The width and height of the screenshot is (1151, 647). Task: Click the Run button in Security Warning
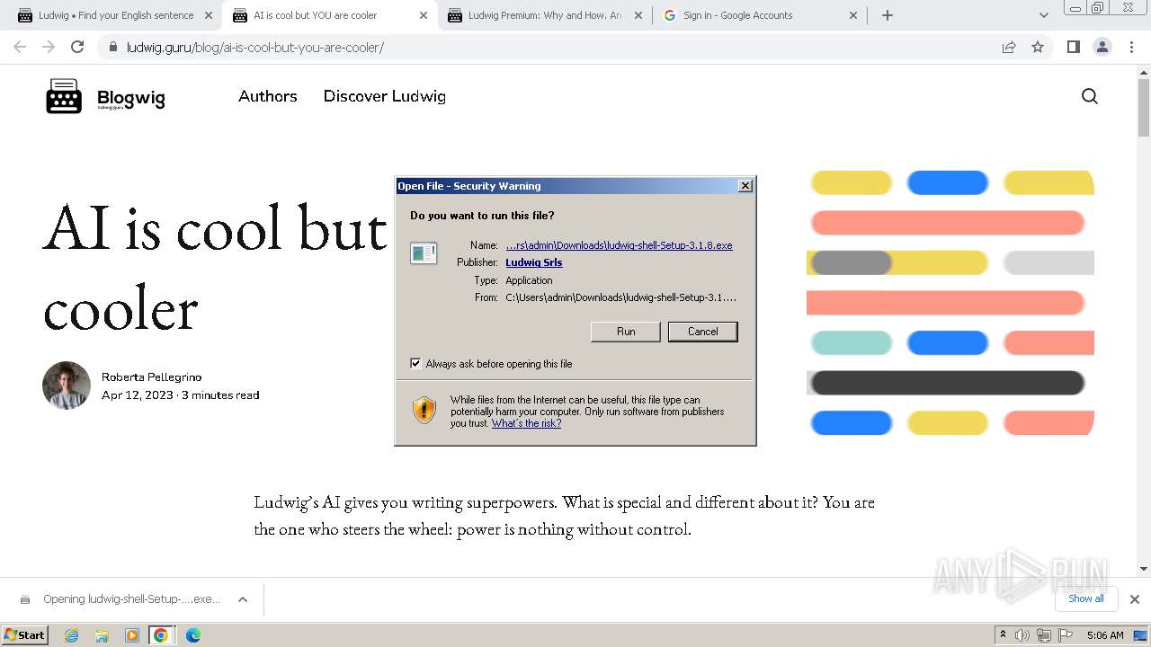pos(626,332)
